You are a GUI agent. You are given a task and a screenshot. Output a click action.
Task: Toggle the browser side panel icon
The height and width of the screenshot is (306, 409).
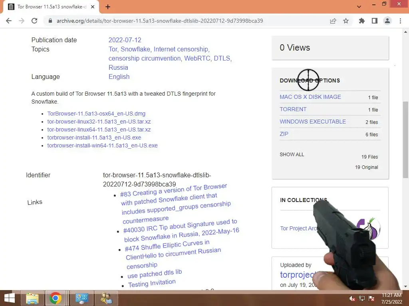(375, 21)
